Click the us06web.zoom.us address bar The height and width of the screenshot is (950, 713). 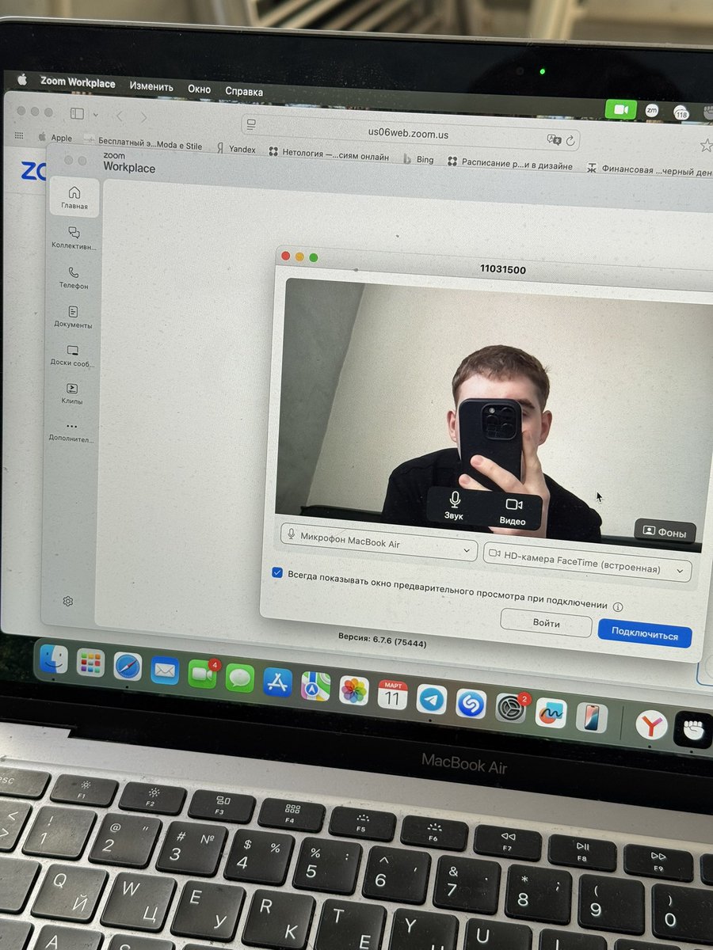(410, 134)
